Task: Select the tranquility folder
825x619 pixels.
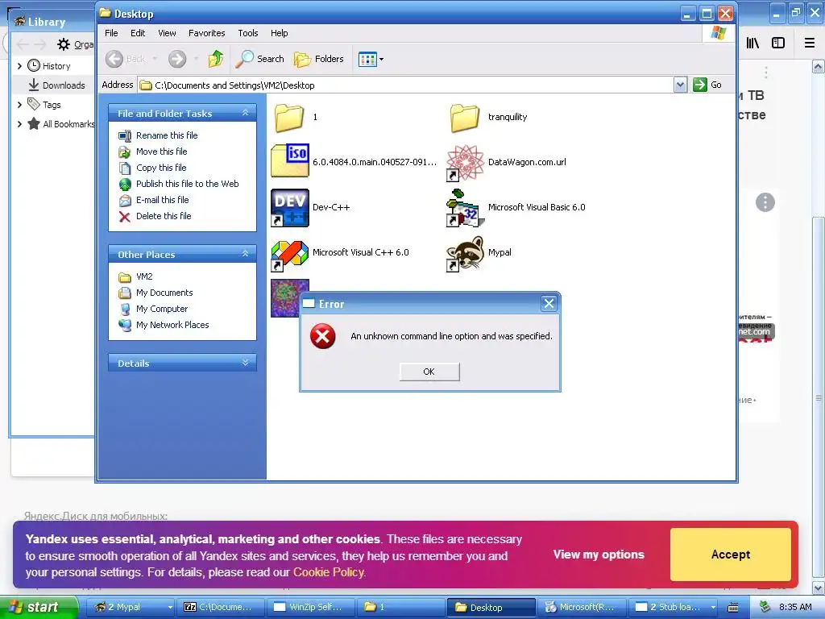Action: point(488,118)
